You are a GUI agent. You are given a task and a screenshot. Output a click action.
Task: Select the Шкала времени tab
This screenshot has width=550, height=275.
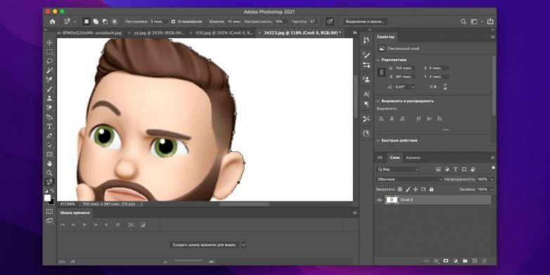(75, 212)
